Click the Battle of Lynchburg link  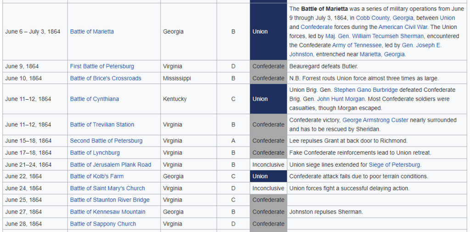pos(95,153)
